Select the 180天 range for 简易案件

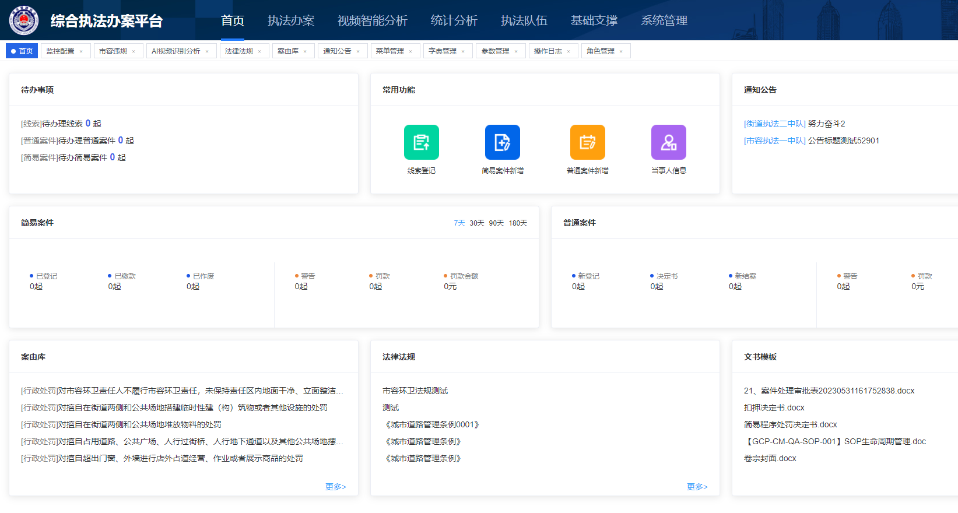pos(518,223)
